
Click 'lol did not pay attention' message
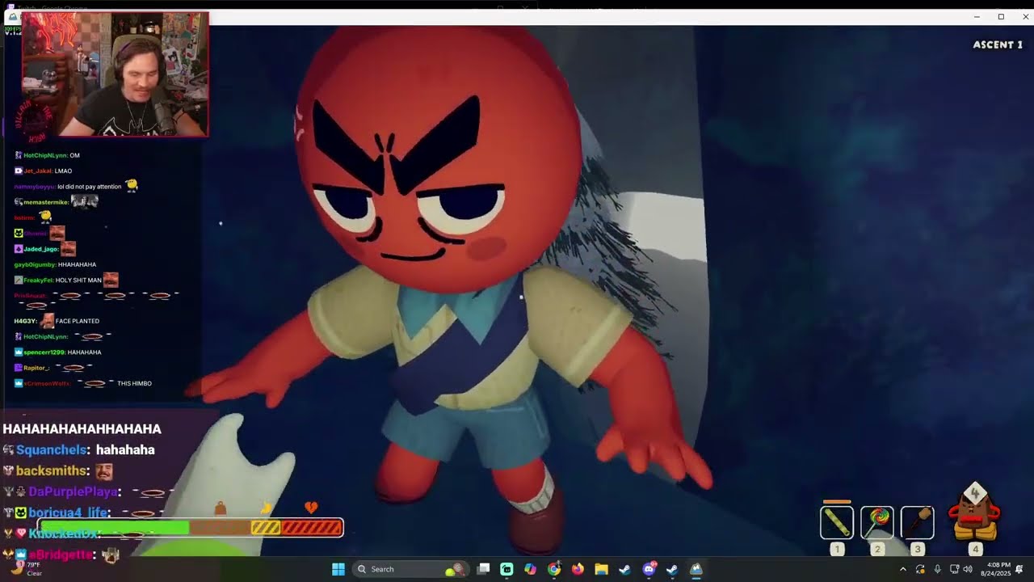click(90, 187)
